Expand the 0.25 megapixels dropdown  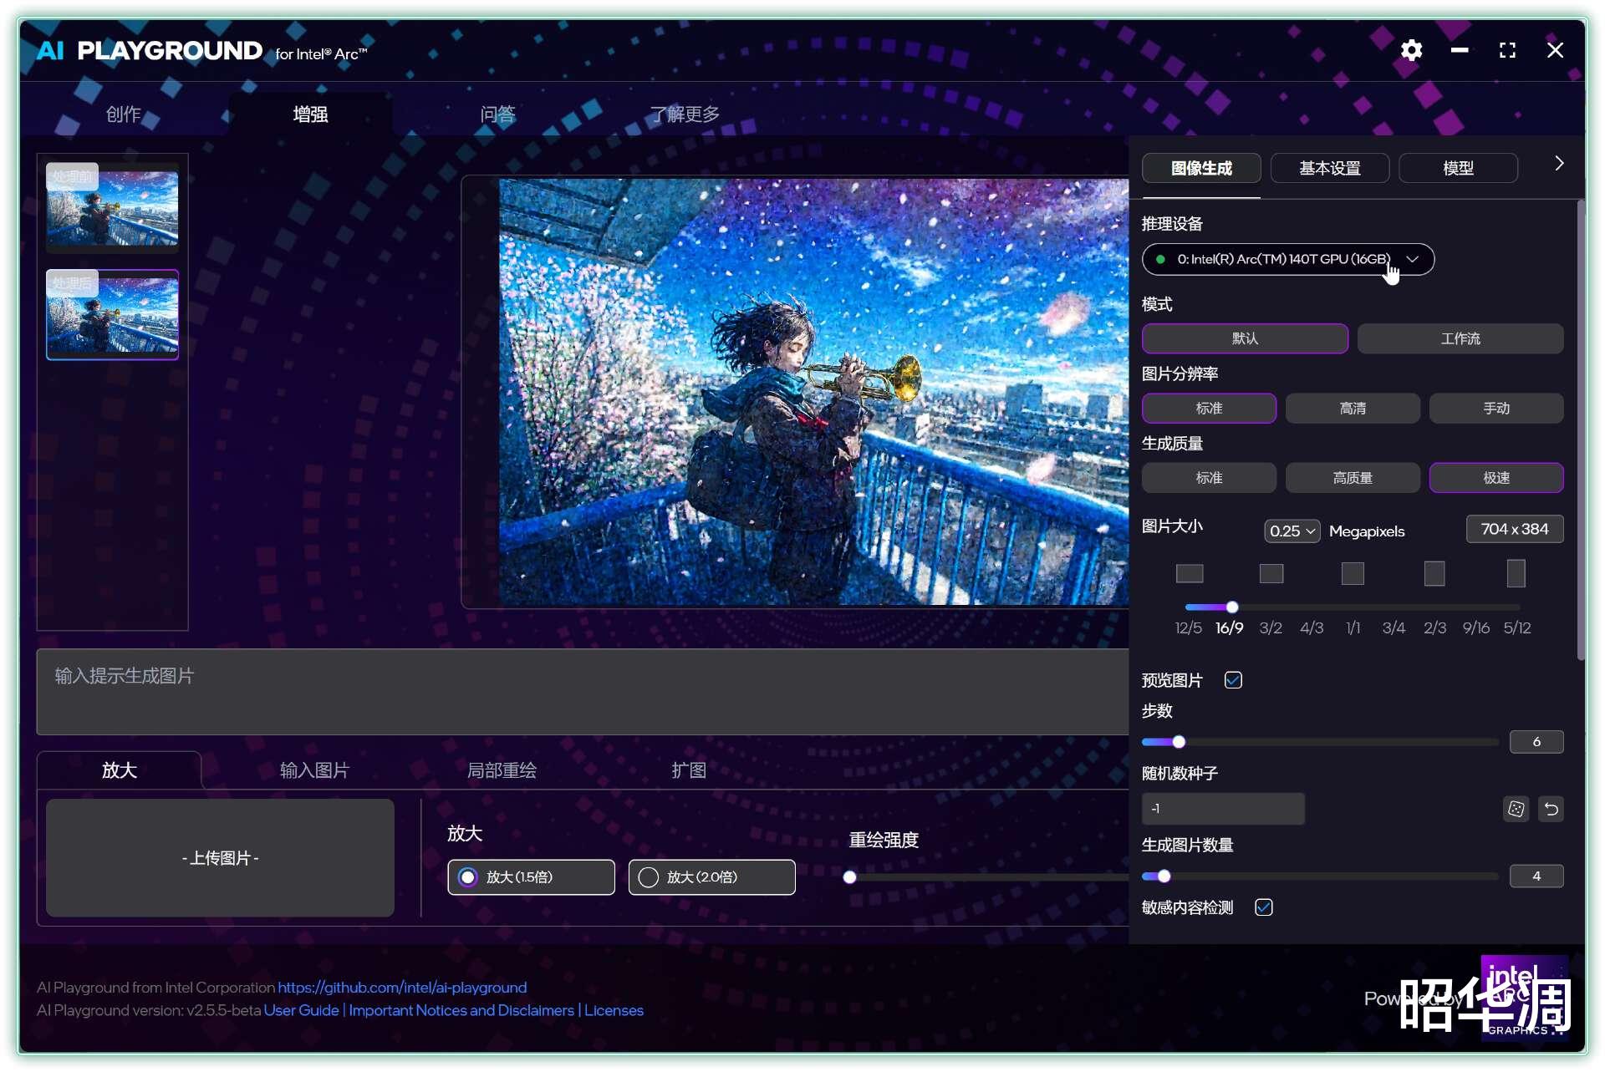(1292, 531)
